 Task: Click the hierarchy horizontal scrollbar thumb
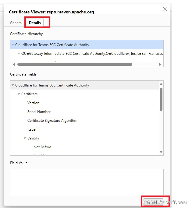[75, 65]
